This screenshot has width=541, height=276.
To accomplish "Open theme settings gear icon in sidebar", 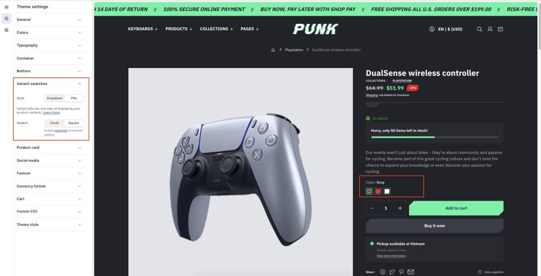I will 6,18.
